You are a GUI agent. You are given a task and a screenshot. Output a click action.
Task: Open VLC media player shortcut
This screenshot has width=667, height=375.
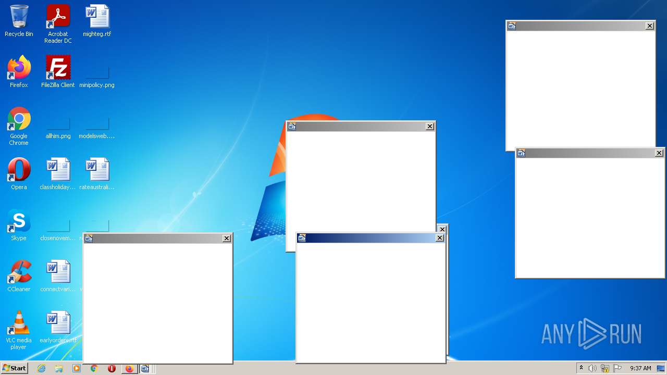(x=19, y=330)
